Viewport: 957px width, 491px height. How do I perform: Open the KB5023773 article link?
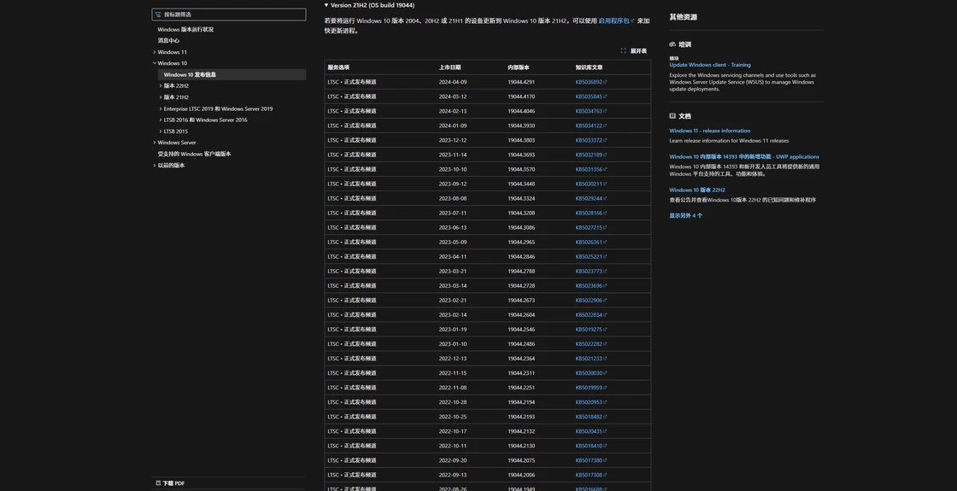590,272
